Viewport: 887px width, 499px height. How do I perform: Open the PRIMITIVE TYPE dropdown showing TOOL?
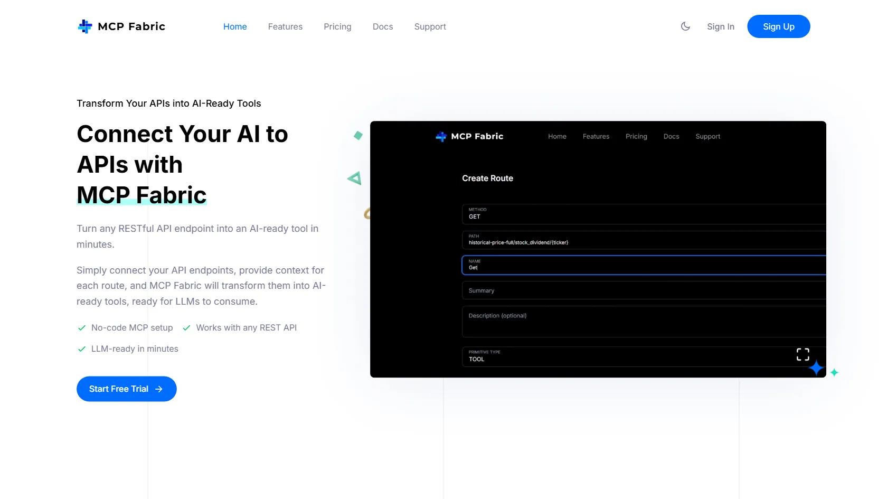pyautogui.click(x=644, y=356)
